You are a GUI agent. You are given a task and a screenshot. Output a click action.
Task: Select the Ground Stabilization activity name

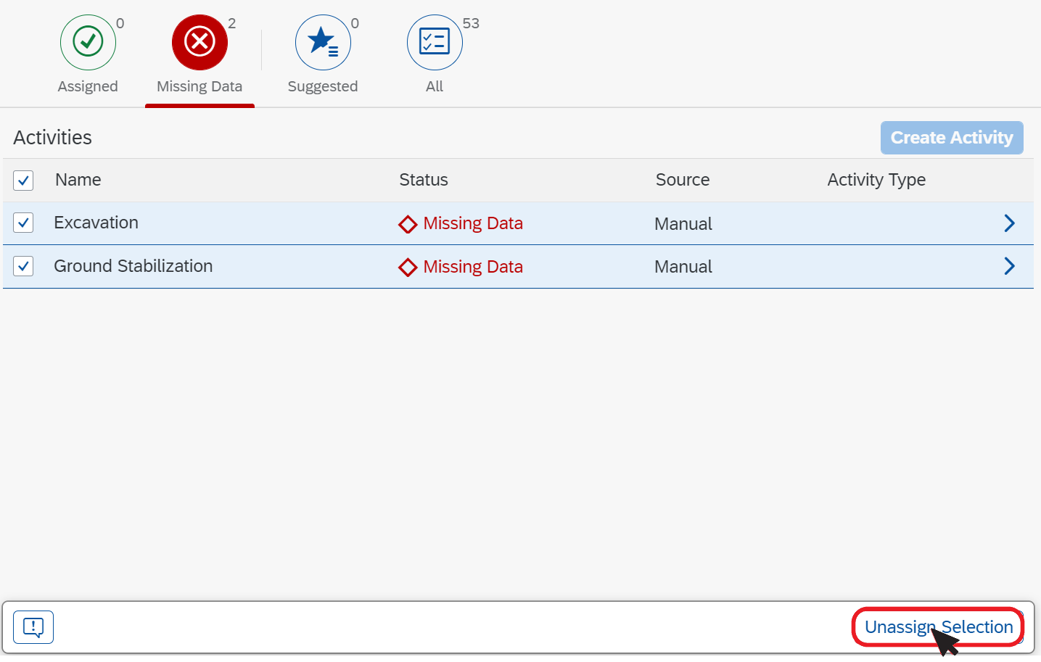click(133, 266)
